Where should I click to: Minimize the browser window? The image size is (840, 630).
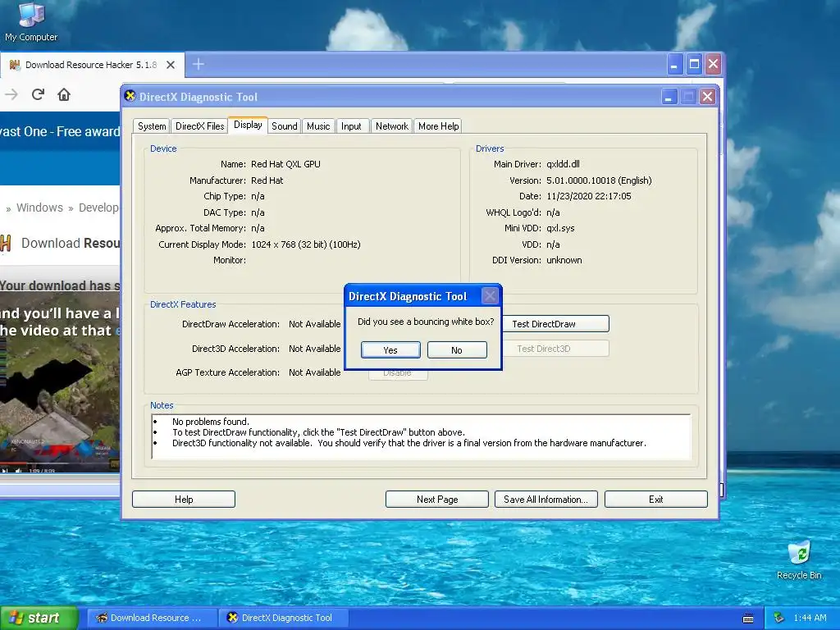(x=674, y=65)
